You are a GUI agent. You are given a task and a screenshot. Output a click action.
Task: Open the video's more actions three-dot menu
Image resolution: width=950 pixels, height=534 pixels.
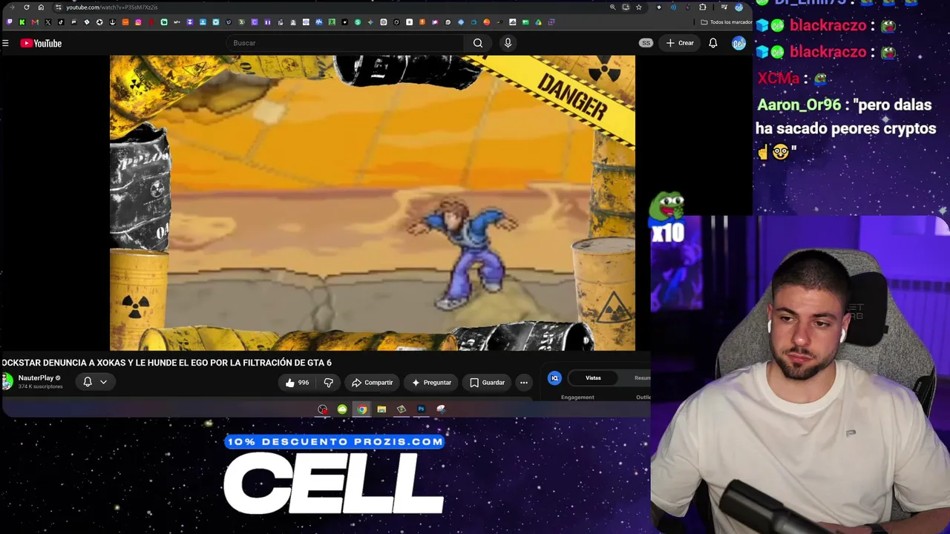pyautogui.click(x=524, y=383)
